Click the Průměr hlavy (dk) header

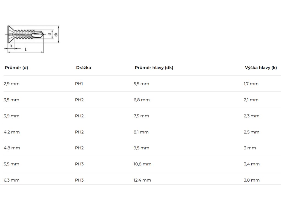click(x=154, y=68)
